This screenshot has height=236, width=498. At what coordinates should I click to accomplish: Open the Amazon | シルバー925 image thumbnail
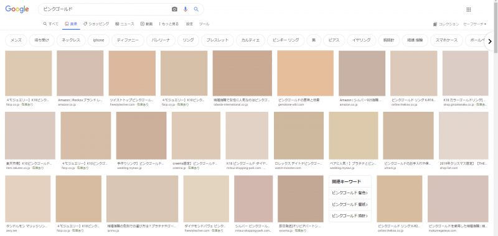click(362, 73)
